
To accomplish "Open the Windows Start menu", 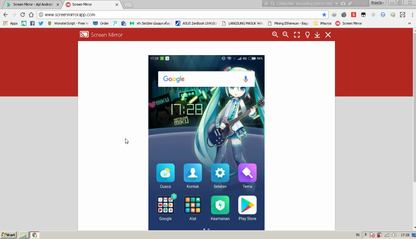I will (8, 235).
